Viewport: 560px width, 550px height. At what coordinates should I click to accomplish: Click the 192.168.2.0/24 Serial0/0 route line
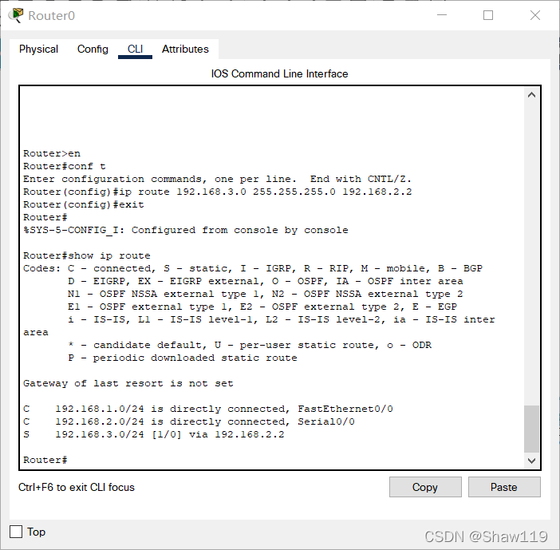[x=189, y=421]
